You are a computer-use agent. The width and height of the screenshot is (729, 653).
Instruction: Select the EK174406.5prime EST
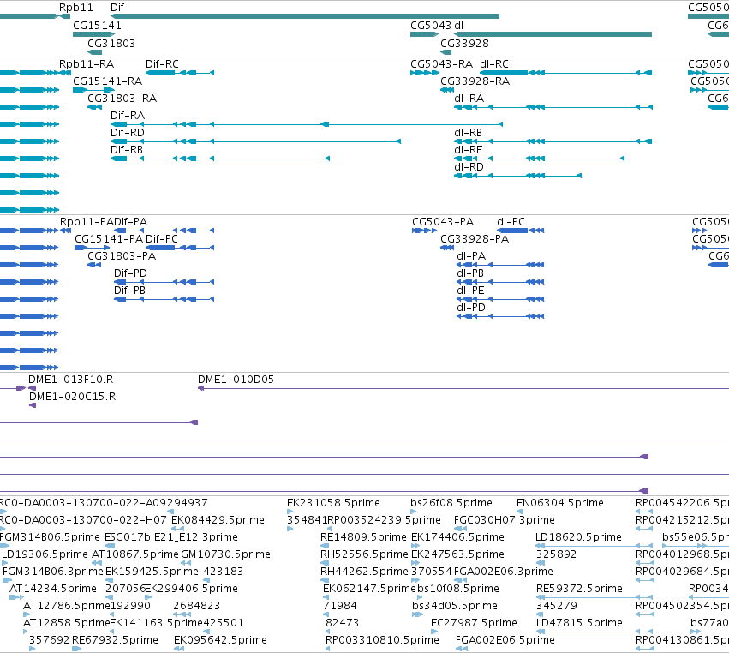(415, 546)
